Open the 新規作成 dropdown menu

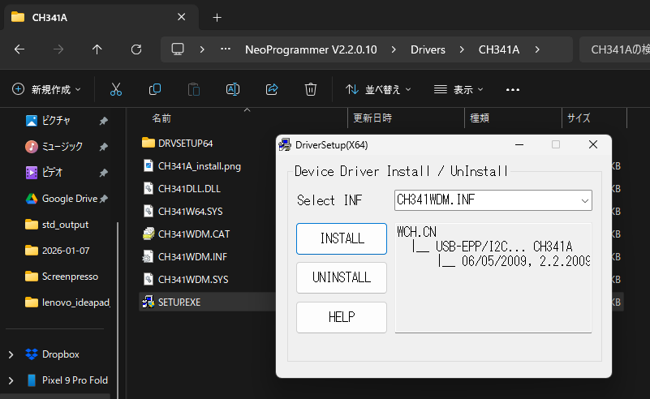pyautogui.click(x=47, y=89)
